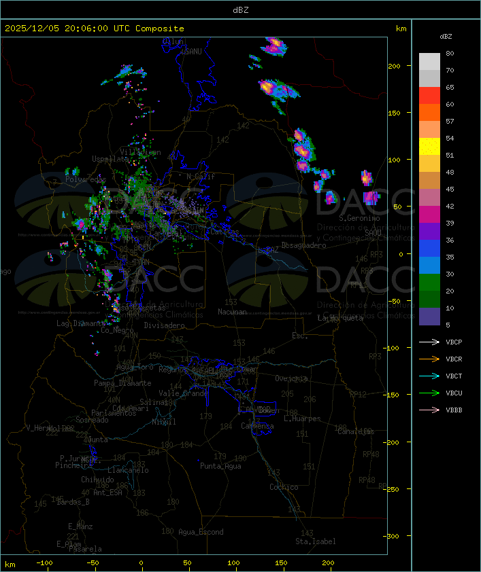The width and height of the screenshot is (481, 572).
Task: Click the 'N_Calif' place label
Action: [201, 177]
